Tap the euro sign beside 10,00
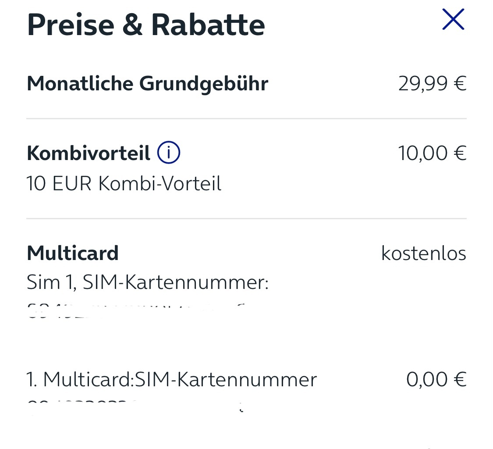 point(460,153)
